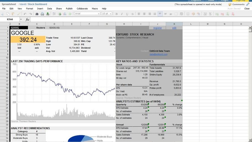
Task: Click the 392.24 stock price cell
Action: click(28, 39)
